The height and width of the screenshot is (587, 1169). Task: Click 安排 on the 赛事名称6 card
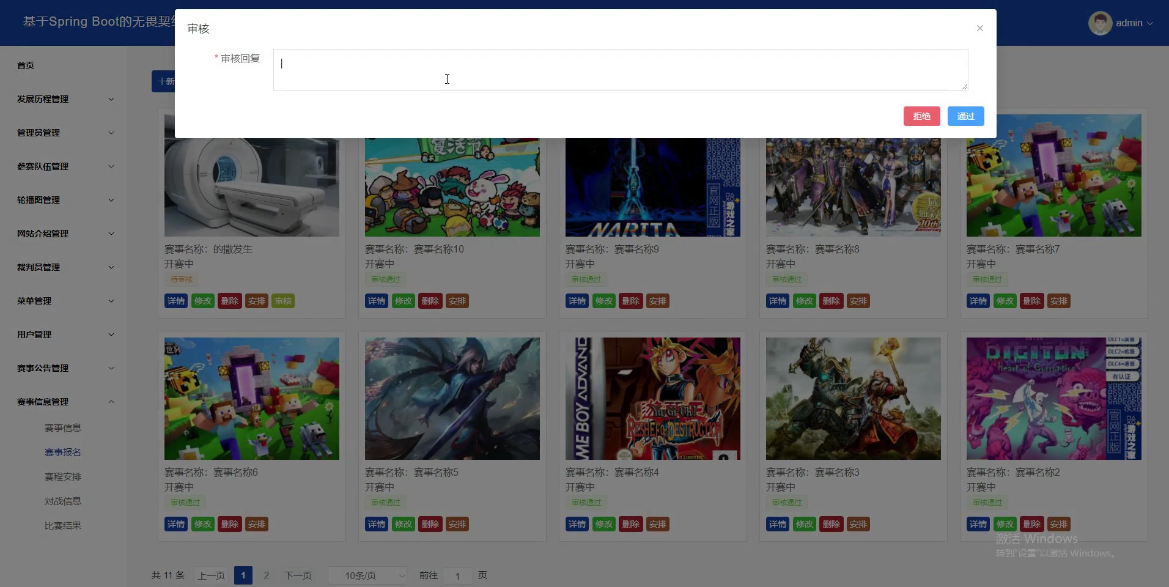[257, 524]
